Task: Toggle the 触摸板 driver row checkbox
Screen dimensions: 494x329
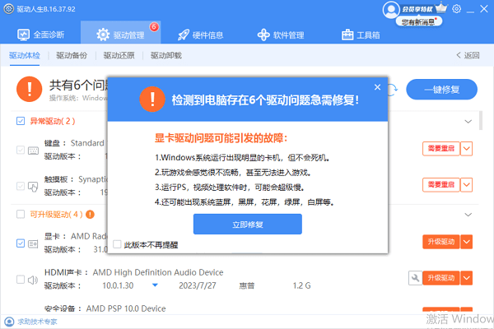Action: click(x=21, y=186)
